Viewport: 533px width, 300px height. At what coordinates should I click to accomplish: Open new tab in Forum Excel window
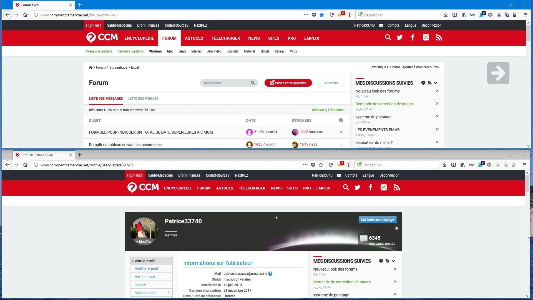[x=80, y=5]
